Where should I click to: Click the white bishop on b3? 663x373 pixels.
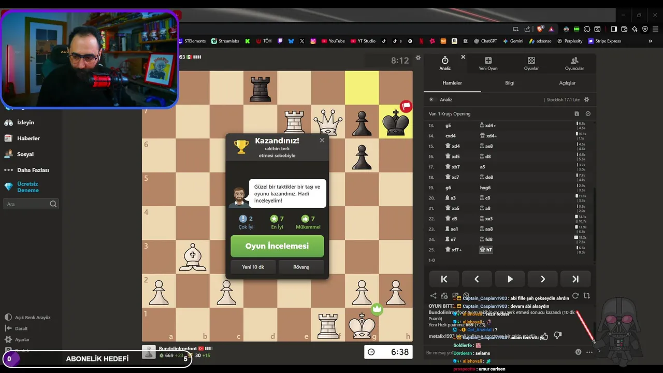pyautogui.click(x=193, y=257)
